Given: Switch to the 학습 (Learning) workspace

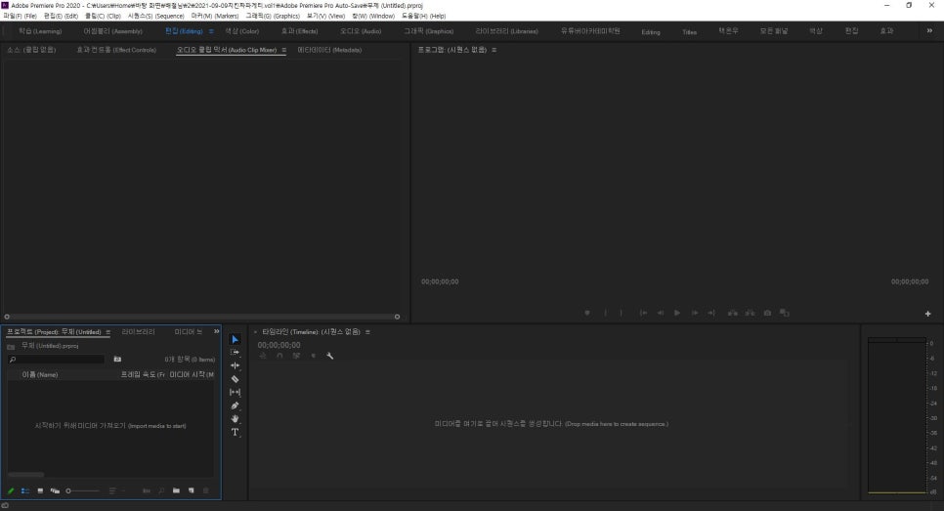Looking at the screenshot, I should [x=40, y=31].
